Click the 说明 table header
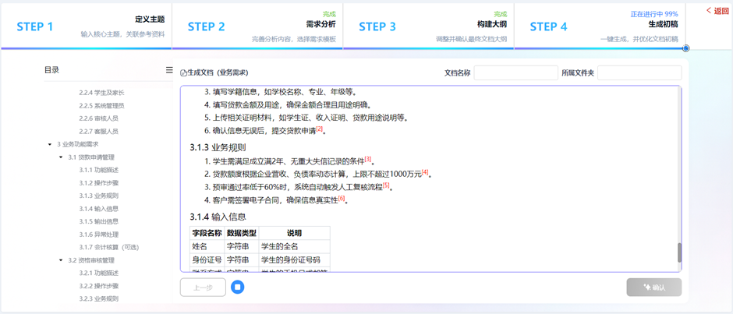This screenshot has width=733, height=314. click(x=294, y=233)
